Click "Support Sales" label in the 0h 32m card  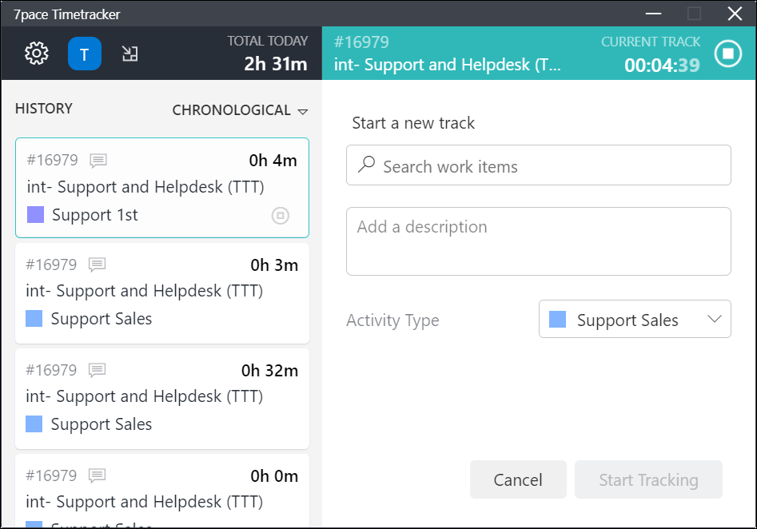102,424
